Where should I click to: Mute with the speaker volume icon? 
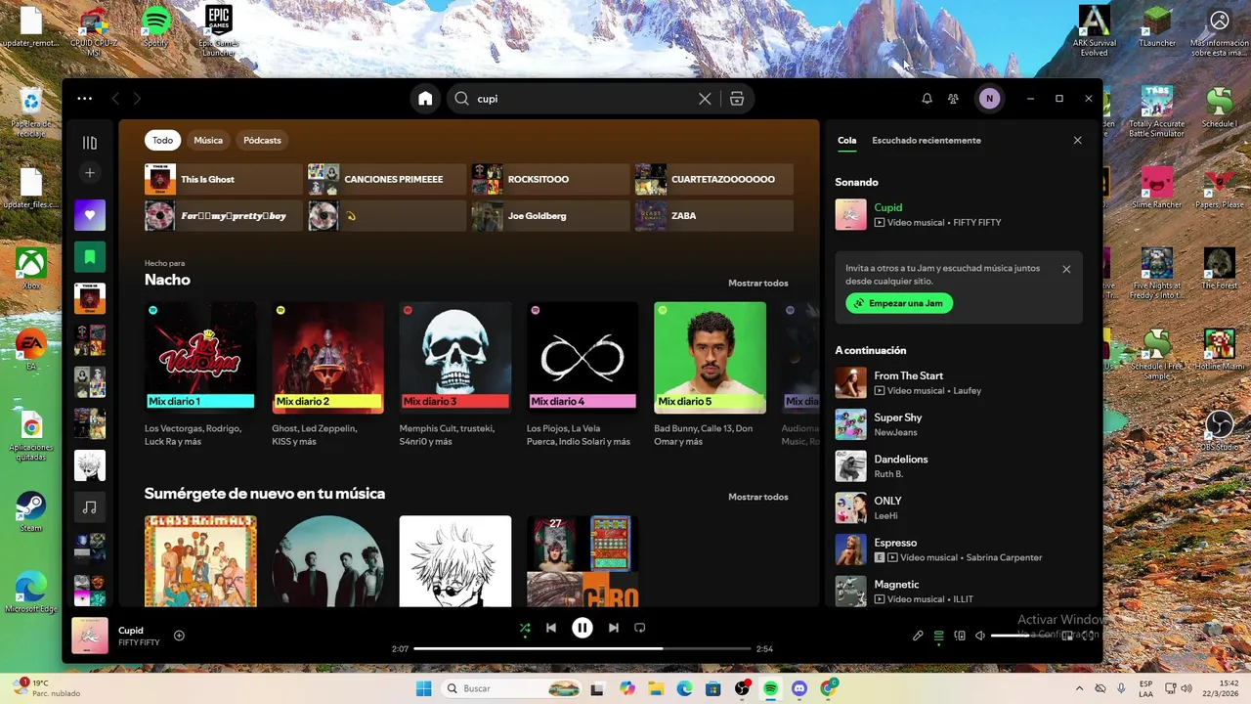(980, 636)
